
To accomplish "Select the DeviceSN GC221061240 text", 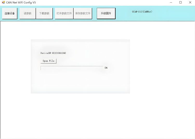I will pyautogui.click(x=53, y=53).
